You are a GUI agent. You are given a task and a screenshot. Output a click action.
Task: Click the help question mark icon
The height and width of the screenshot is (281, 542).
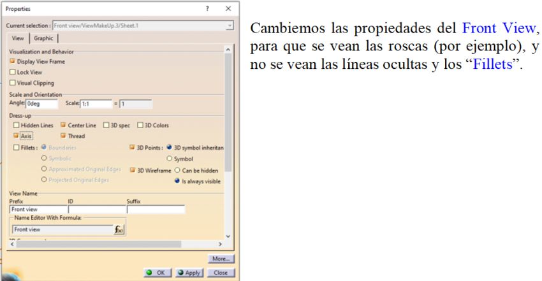pos(207,10)
